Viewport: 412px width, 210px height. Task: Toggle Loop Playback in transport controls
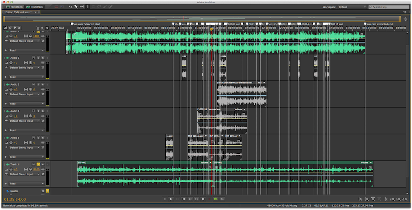click(216, 199)
